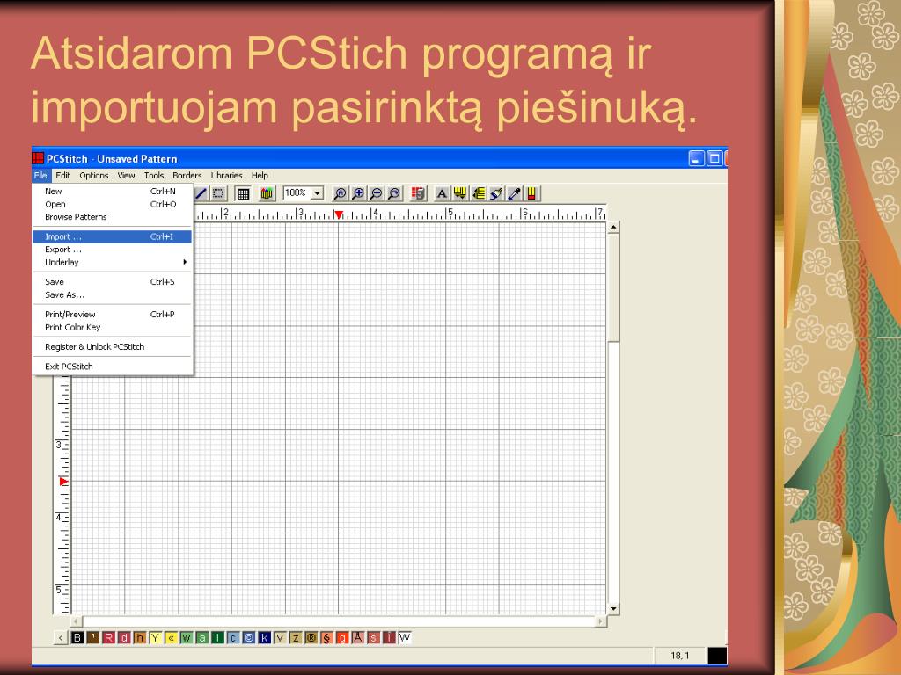Choose Open from the File menu
Screen dimensions: 901x675
(x=112, y=204)
